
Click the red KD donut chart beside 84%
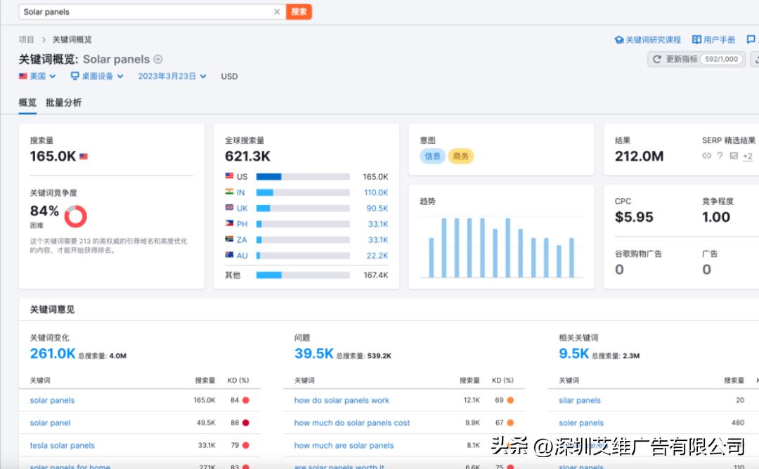pos(76,215)
